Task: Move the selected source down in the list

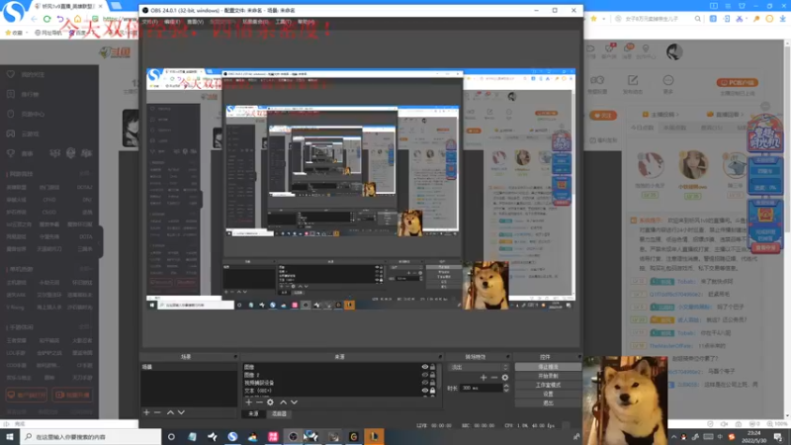Action: tap(294, 402)
